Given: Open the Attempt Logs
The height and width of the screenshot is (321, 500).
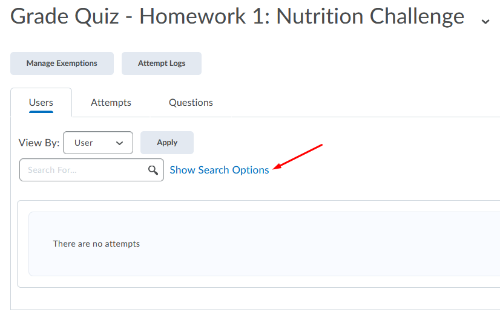Looking at the screenshot, I should [x=162, y=63].
